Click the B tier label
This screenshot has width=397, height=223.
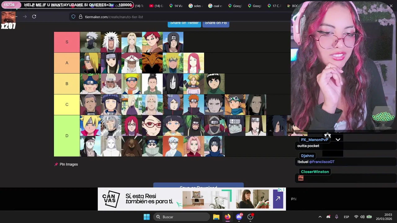click(67, 84)
